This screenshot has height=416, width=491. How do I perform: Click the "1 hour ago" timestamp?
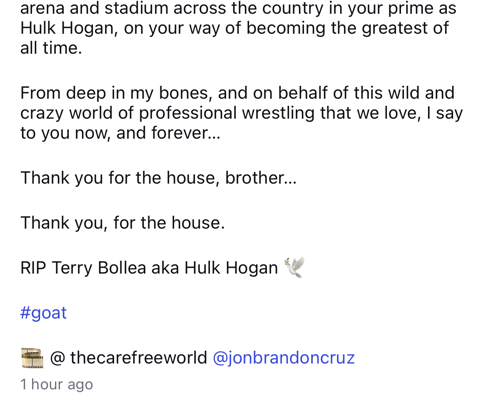point(57,384)
